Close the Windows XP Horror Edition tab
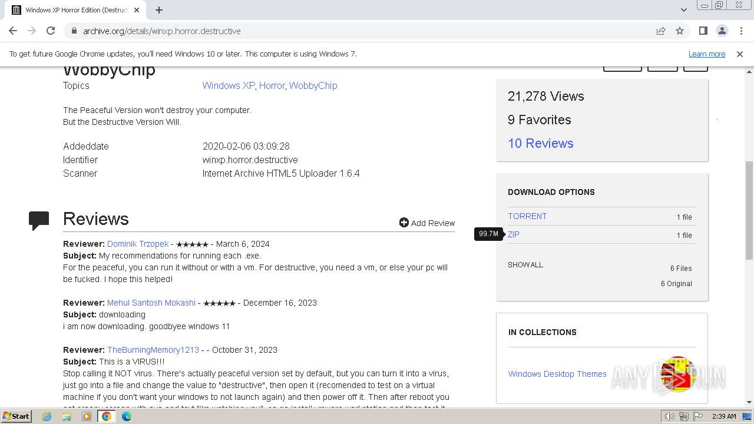The height and width of the screenshot is (424, 754). [137, 10]
